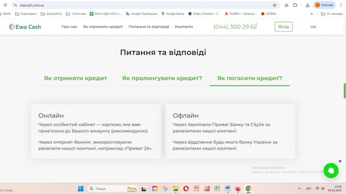The image size is (346, 194).
Task: Select the Як погасити кредит? tab
Action: (x=250, y=78)
